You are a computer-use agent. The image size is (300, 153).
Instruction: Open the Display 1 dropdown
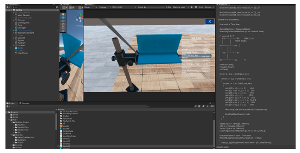(105, 7)
